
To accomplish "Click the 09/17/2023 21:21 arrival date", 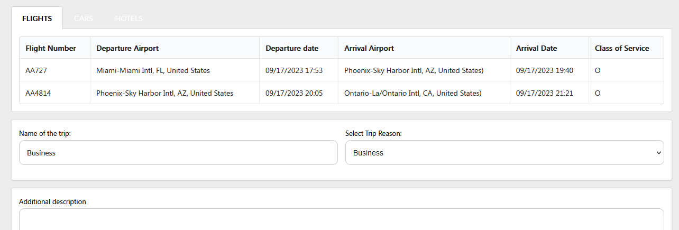I will click(x=545, y=93).
